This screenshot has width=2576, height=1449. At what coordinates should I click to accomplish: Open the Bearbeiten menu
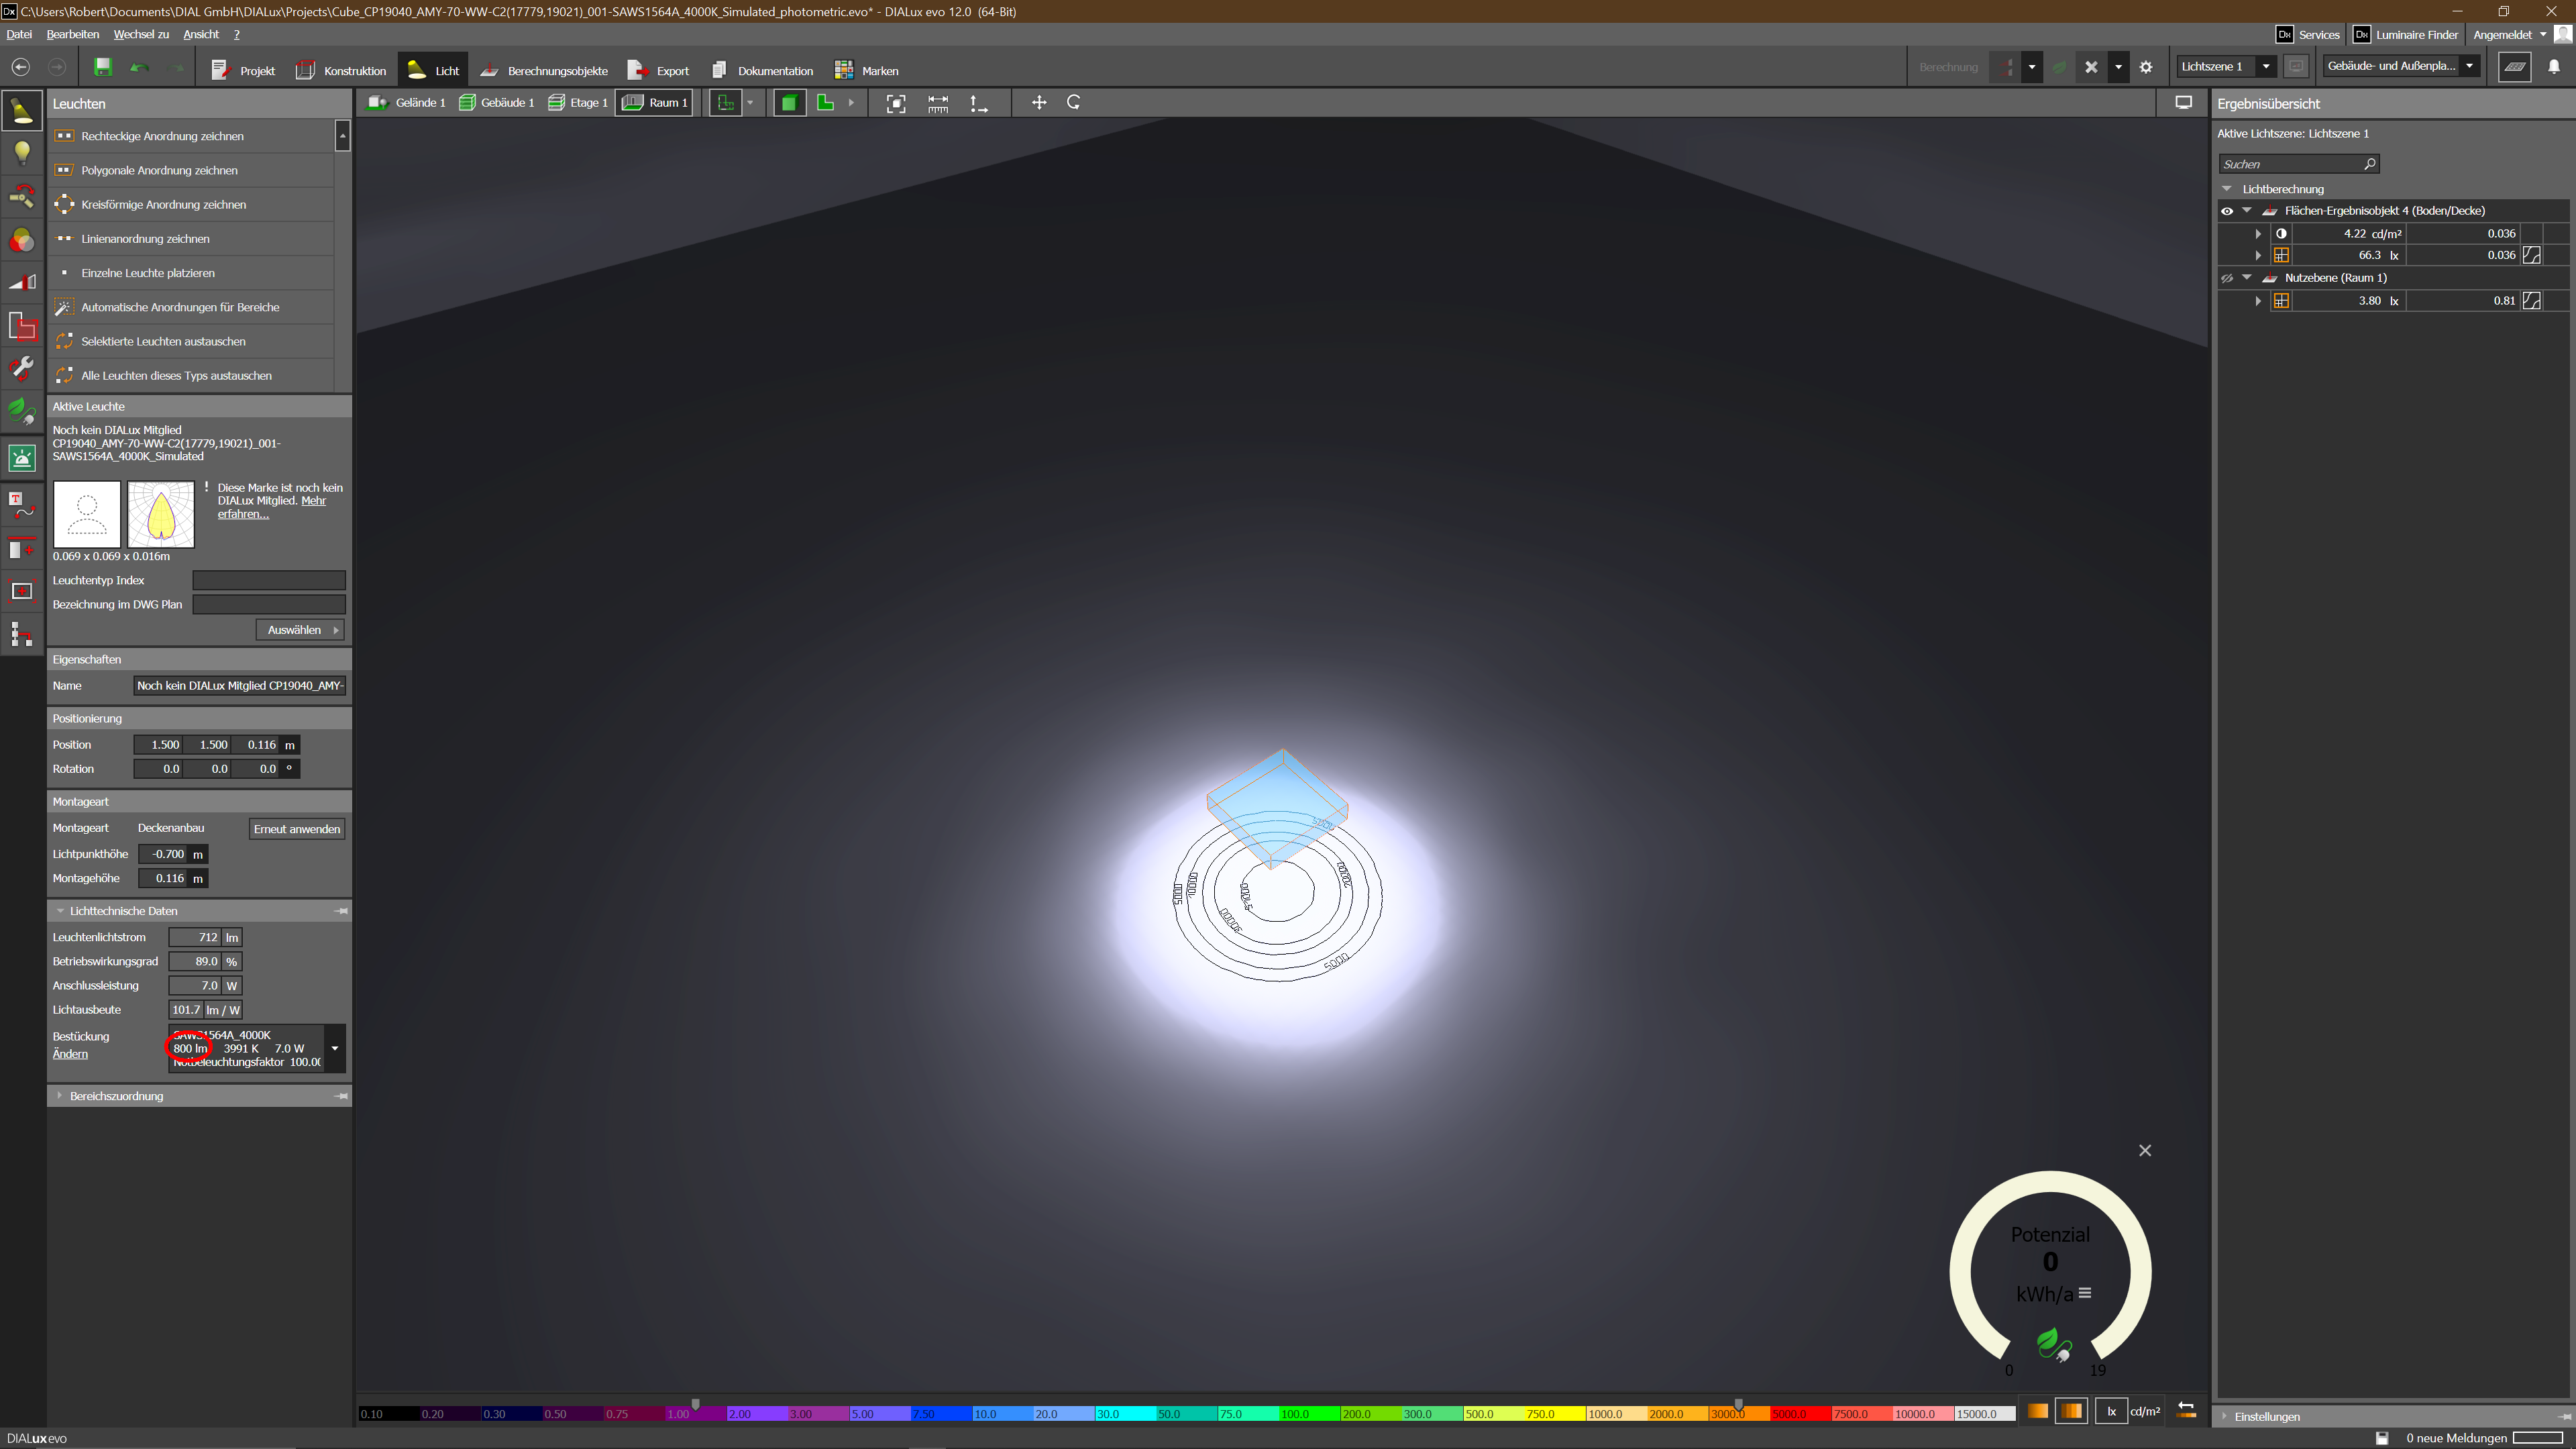[x=72, y=34]
